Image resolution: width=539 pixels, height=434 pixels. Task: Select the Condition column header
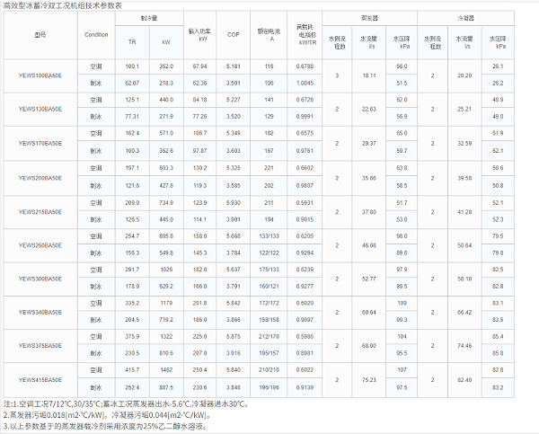coord(96,35)
